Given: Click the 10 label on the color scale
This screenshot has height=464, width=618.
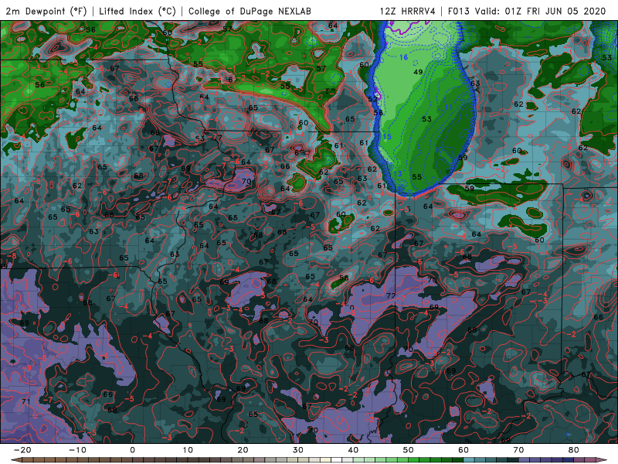Looking at the screenshot, I should click(x=188, y=450).
